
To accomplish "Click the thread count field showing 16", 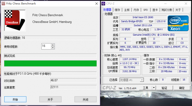I will (46, 46).
